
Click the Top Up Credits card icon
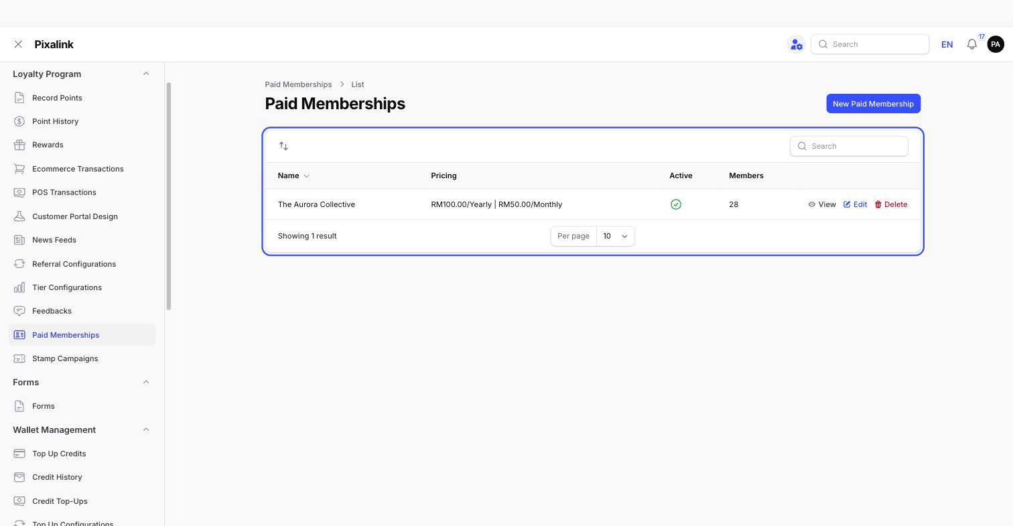pos(19,454)
